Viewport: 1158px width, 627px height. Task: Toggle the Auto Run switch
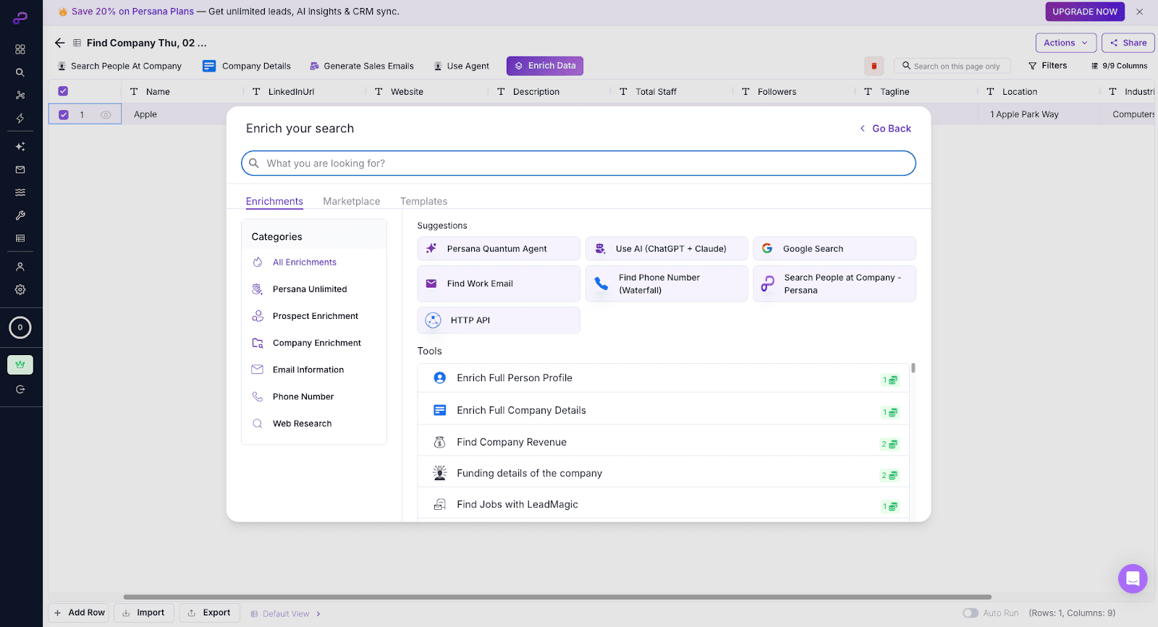point(970,613)
